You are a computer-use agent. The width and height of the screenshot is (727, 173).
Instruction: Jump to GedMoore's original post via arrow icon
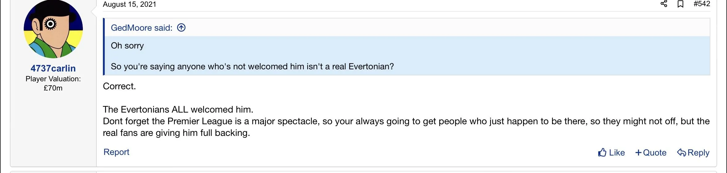[x=181, y=28]
